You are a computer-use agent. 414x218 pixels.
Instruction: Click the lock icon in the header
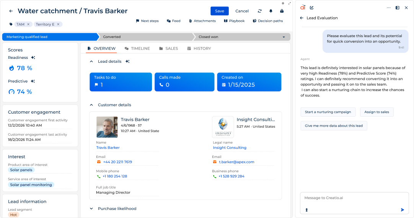tap(282, 11)
